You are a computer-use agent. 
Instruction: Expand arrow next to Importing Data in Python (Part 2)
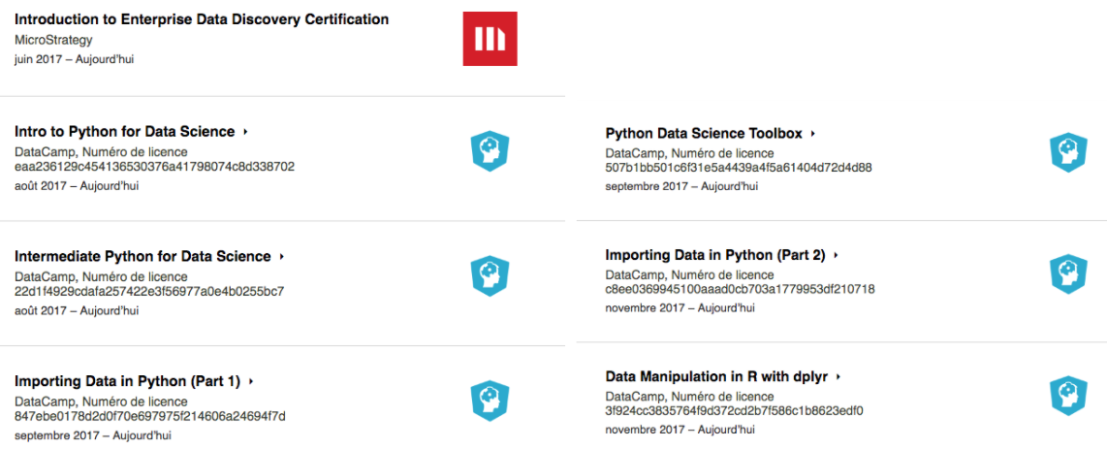[836, 256]
